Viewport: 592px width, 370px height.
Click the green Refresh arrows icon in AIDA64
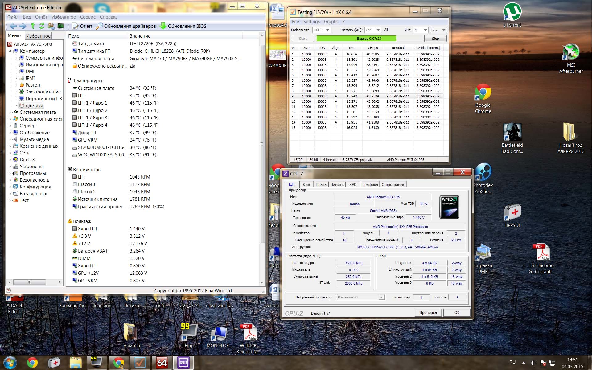[42, 26]
